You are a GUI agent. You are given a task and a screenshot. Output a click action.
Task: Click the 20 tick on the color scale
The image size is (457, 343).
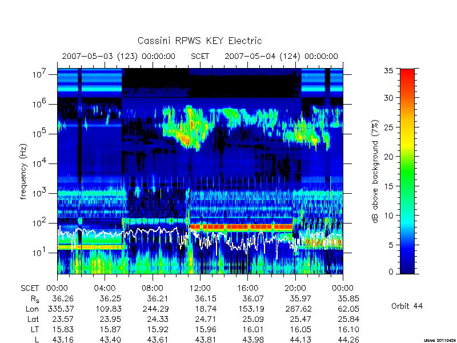pos(389,157)
